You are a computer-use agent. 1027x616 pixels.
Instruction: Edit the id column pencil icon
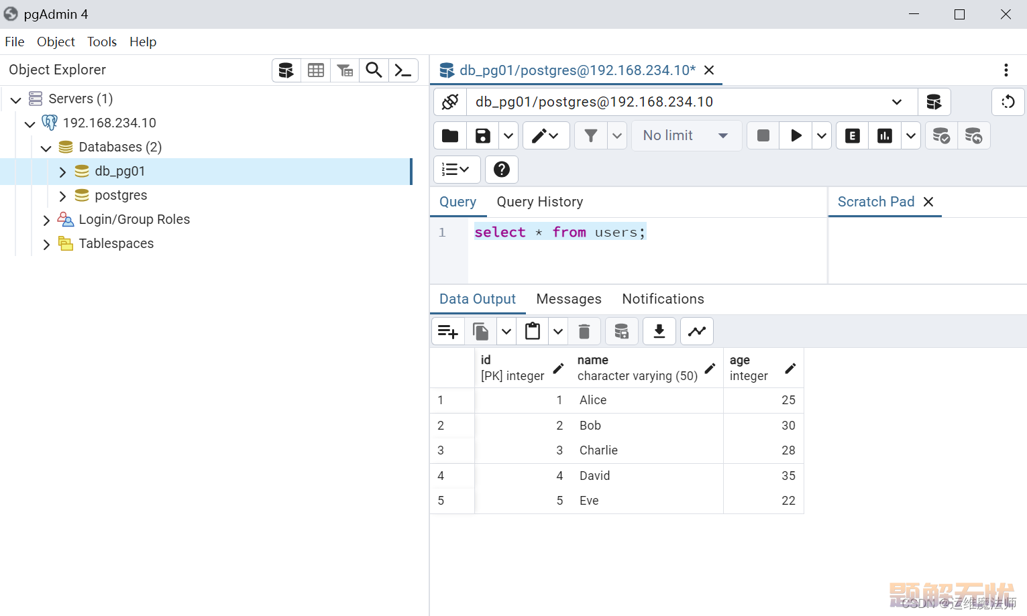click(558, 368)
